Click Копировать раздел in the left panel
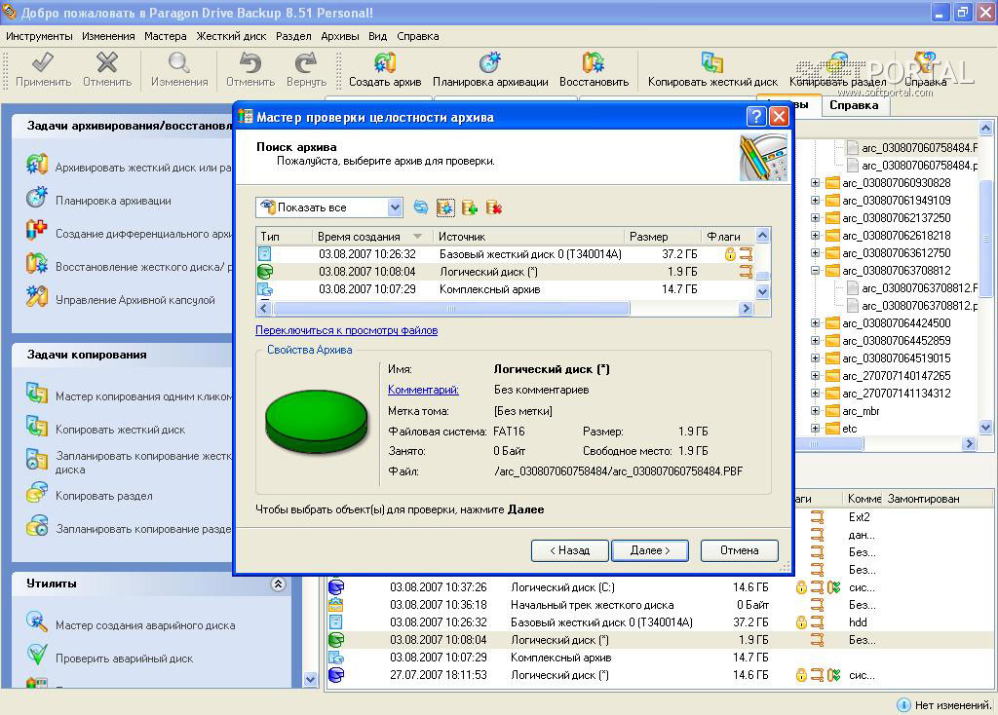The height and width of the screenshot is (715, 998). click(x=89, y=495)
